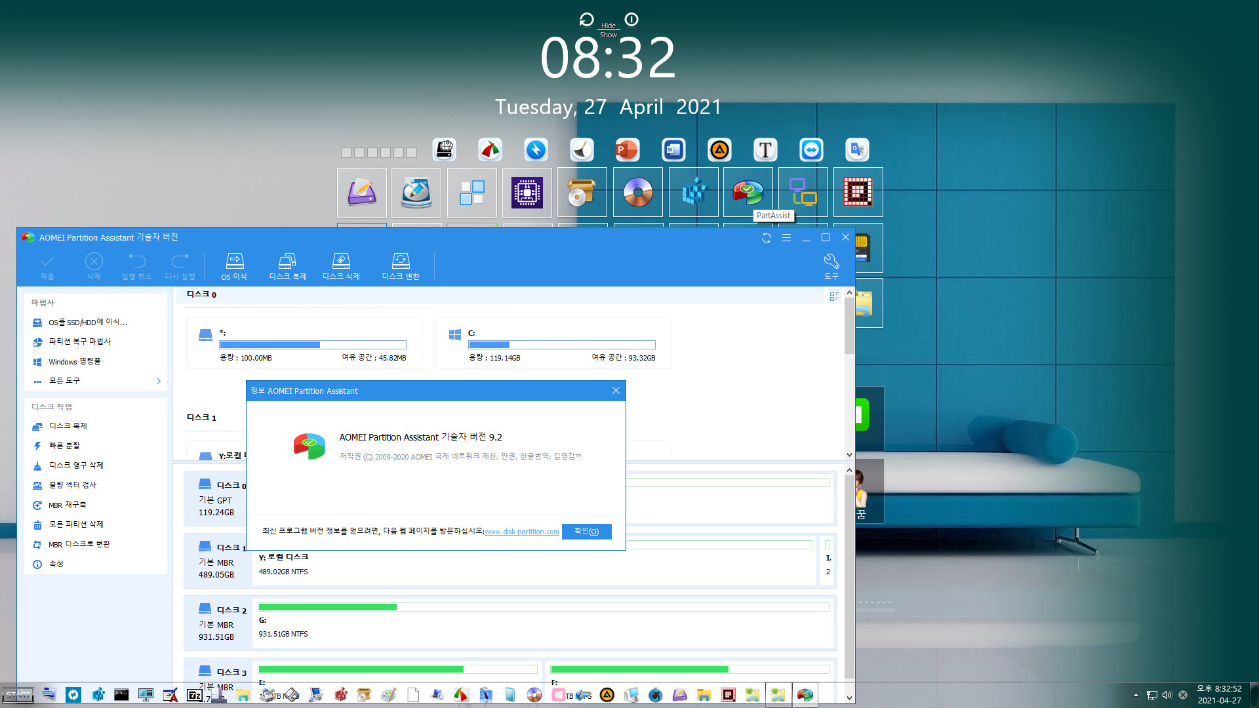
Task: Click the power icon above the clock
Action: point(631,20)
